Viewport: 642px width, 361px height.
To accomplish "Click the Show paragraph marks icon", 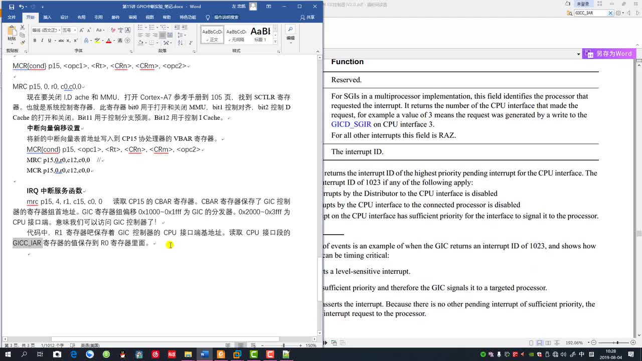I will click(191, 43).
